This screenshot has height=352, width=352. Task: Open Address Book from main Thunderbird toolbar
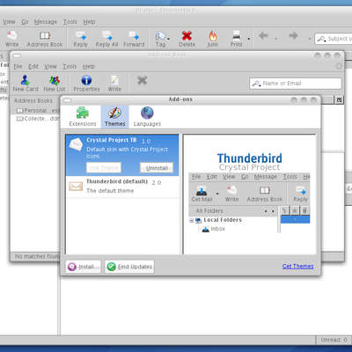coord(45,39)
